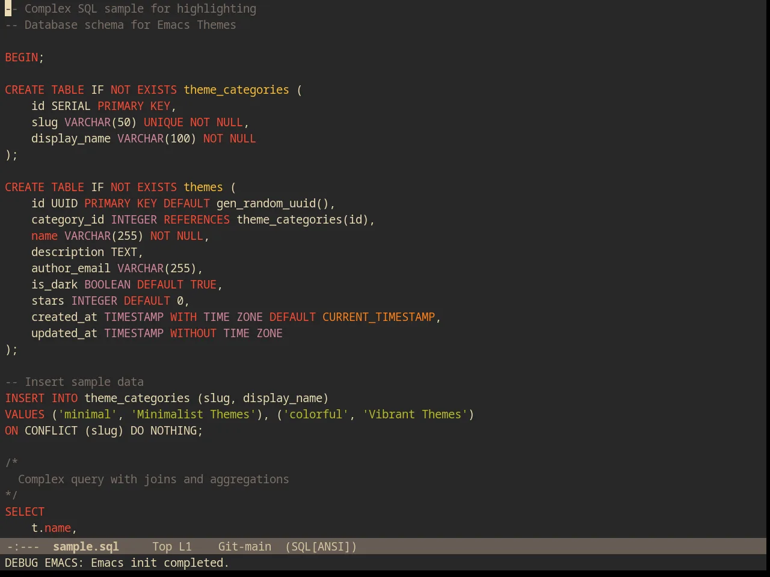Click the REFERENCES keyword
The width and height of the screenshot is (770, 577).
point(197,219)
